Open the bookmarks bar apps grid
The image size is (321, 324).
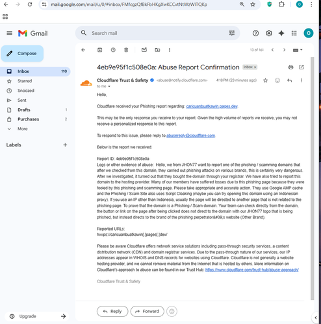(x=5, y=17)
